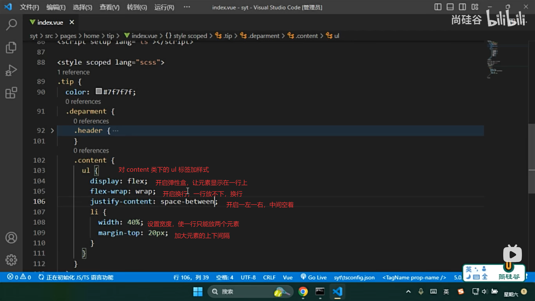535x301 pixels.
Task: Open Chrome from the Windows taskbar
Action: pyautogui.click(x=303, y=292)
